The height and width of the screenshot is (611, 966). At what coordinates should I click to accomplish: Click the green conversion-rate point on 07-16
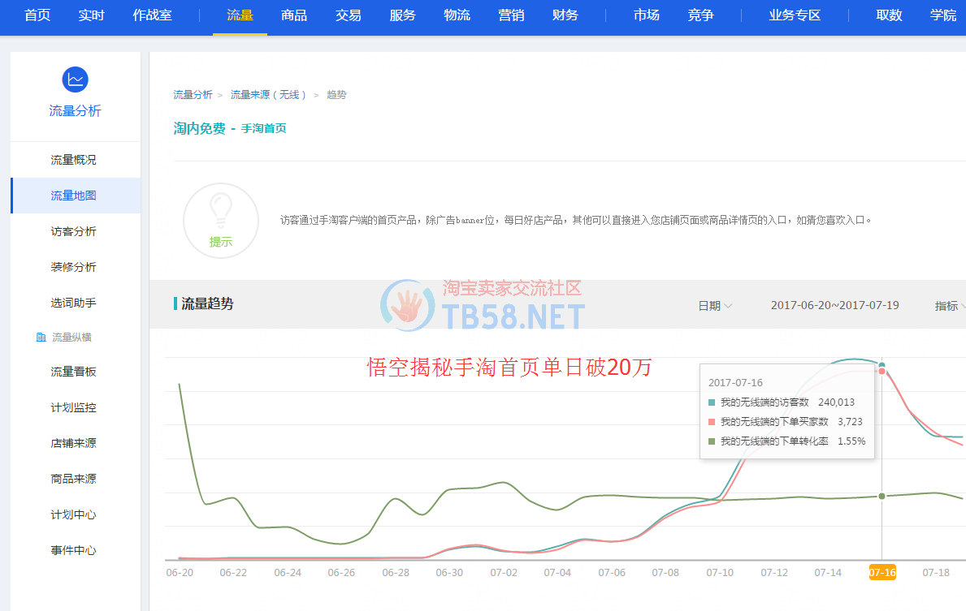pos(882,496)
